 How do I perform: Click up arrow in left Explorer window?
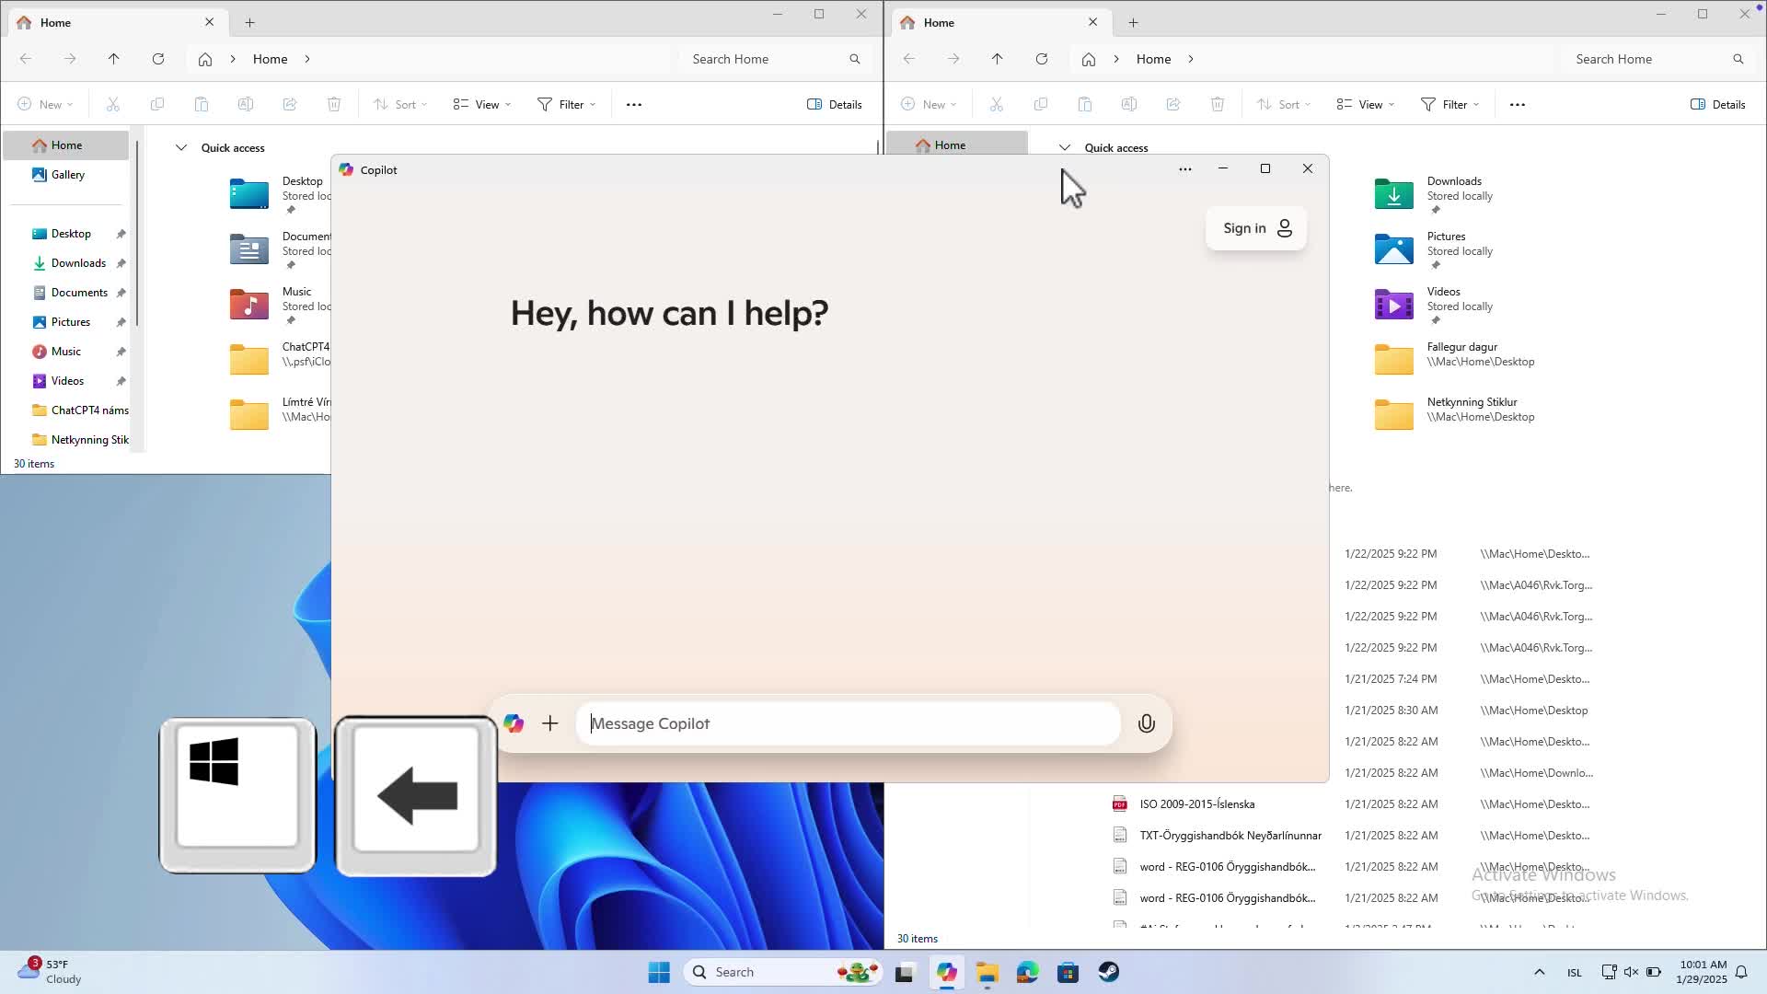click(114, 59)
